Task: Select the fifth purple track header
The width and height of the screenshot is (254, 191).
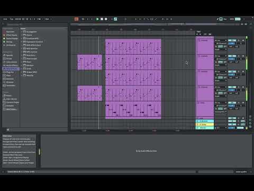Action: [x=205, y=109]
